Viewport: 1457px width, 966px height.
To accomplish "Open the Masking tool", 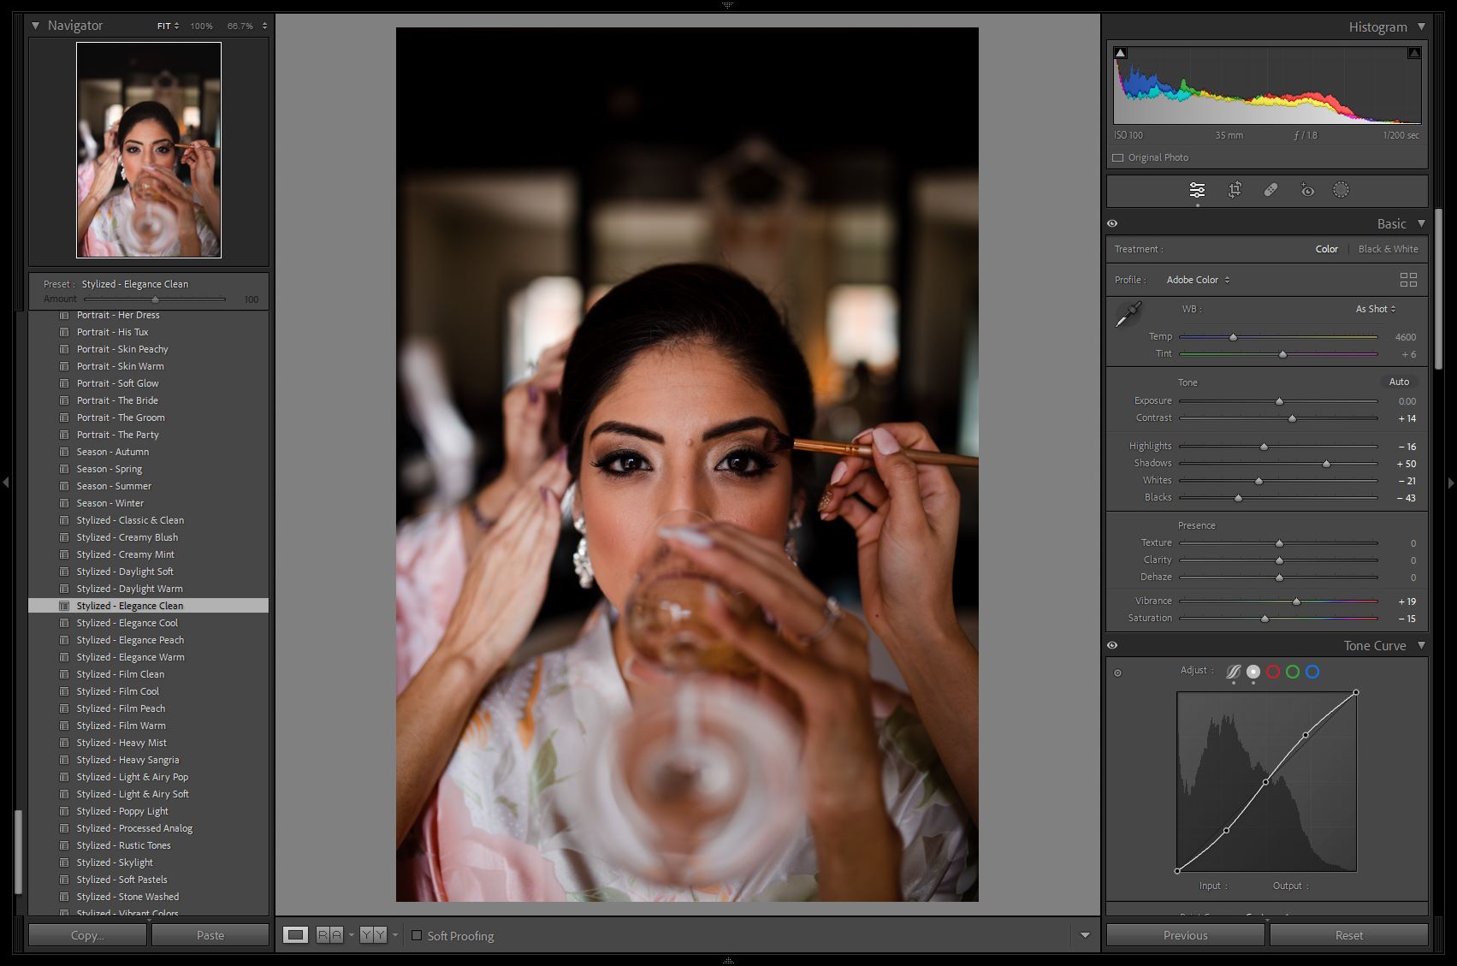I will coord(1341,190).
